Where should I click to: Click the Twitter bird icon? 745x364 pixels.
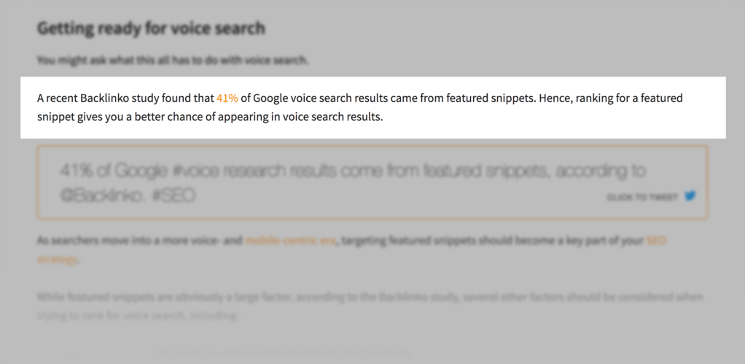[690, 196]
